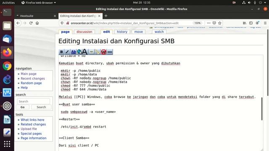Click page vertical scrollbar
This screenshot has width=269, height=151.
[x=268, y=62]
